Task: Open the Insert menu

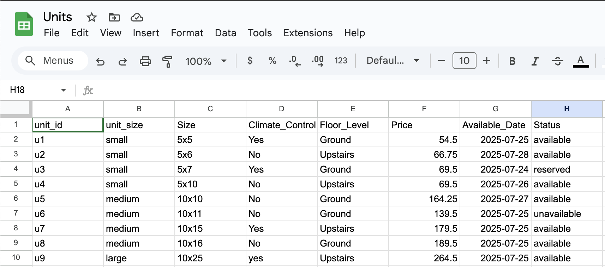Action: (x=146, y=33)
